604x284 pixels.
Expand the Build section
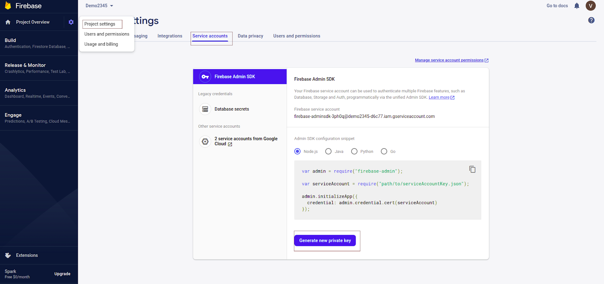coord(39,43)
